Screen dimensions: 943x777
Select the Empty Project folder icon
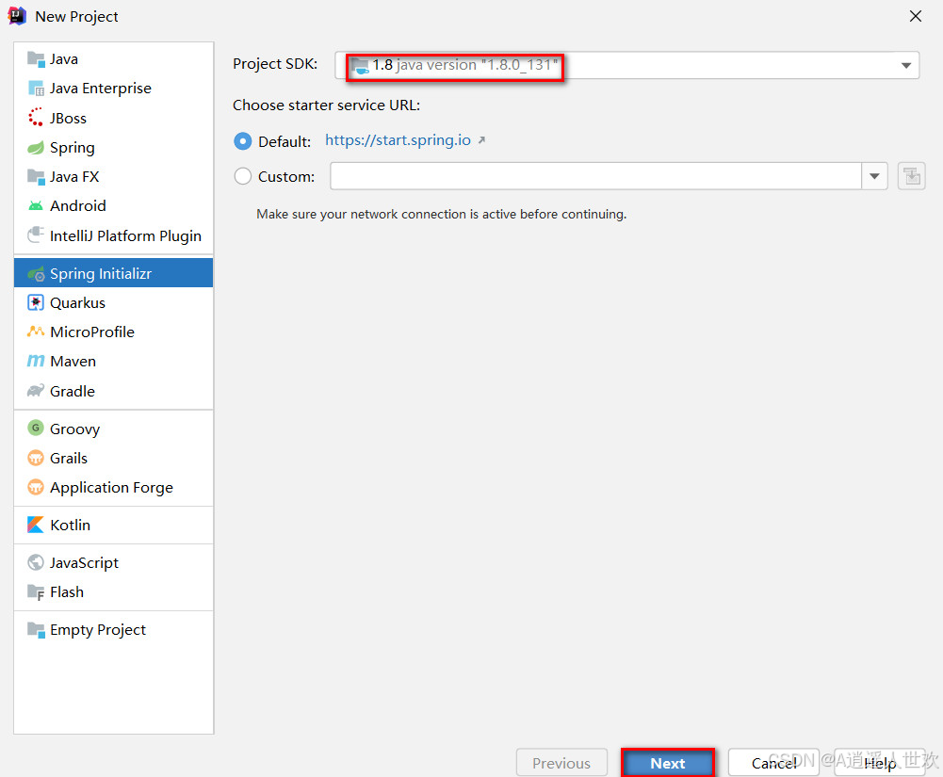[36, 630]
